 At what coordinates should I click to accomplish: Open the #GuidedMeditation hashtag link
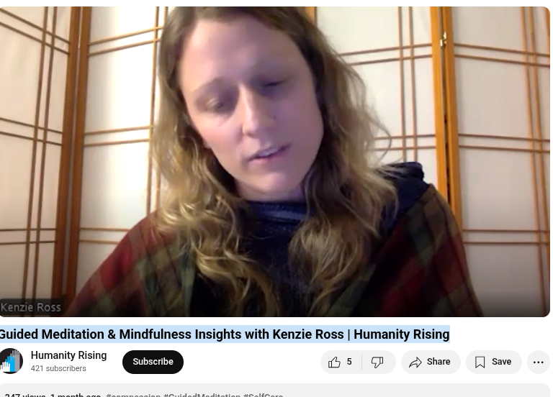pos(202,396)
